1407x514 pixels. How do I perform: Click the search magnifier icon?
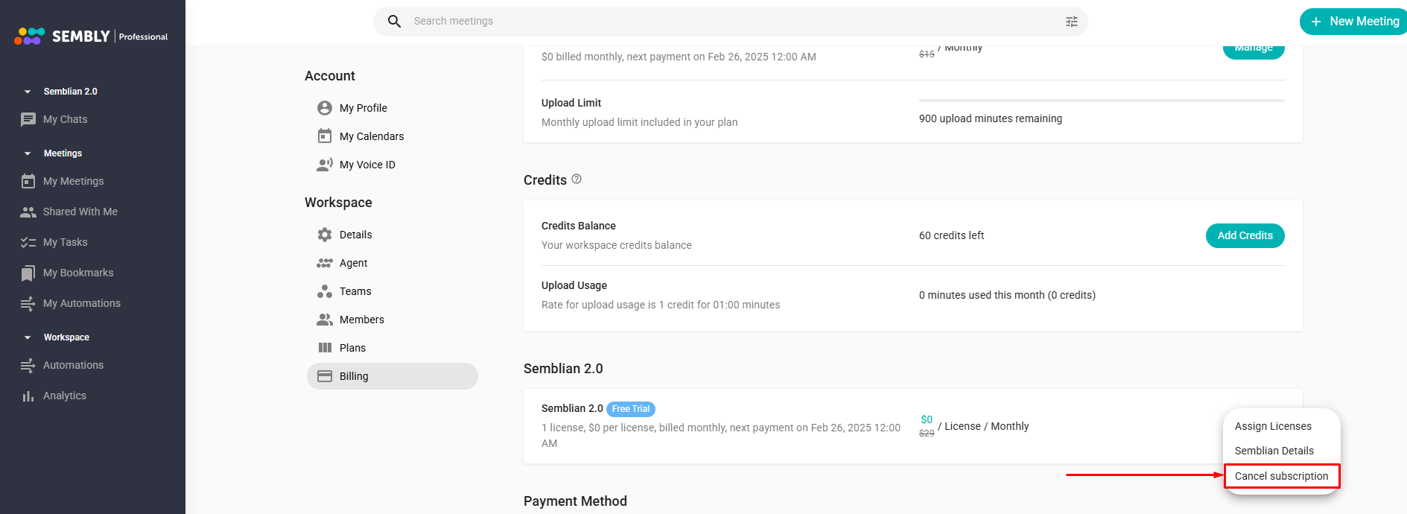(x=395, y=22)
